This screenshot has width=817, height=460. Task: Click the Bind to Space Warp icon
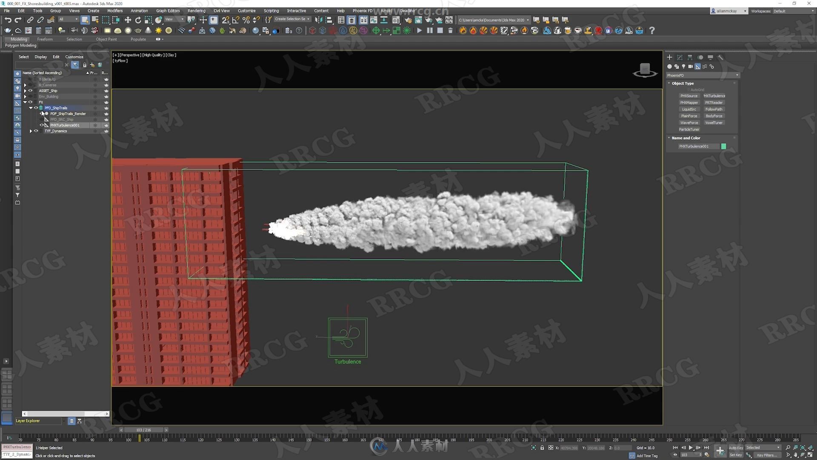pos(51,20)
